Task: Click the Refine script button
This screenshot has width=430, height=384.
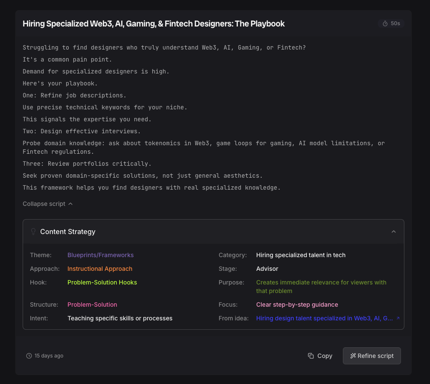Action: (x=372, y=356)
